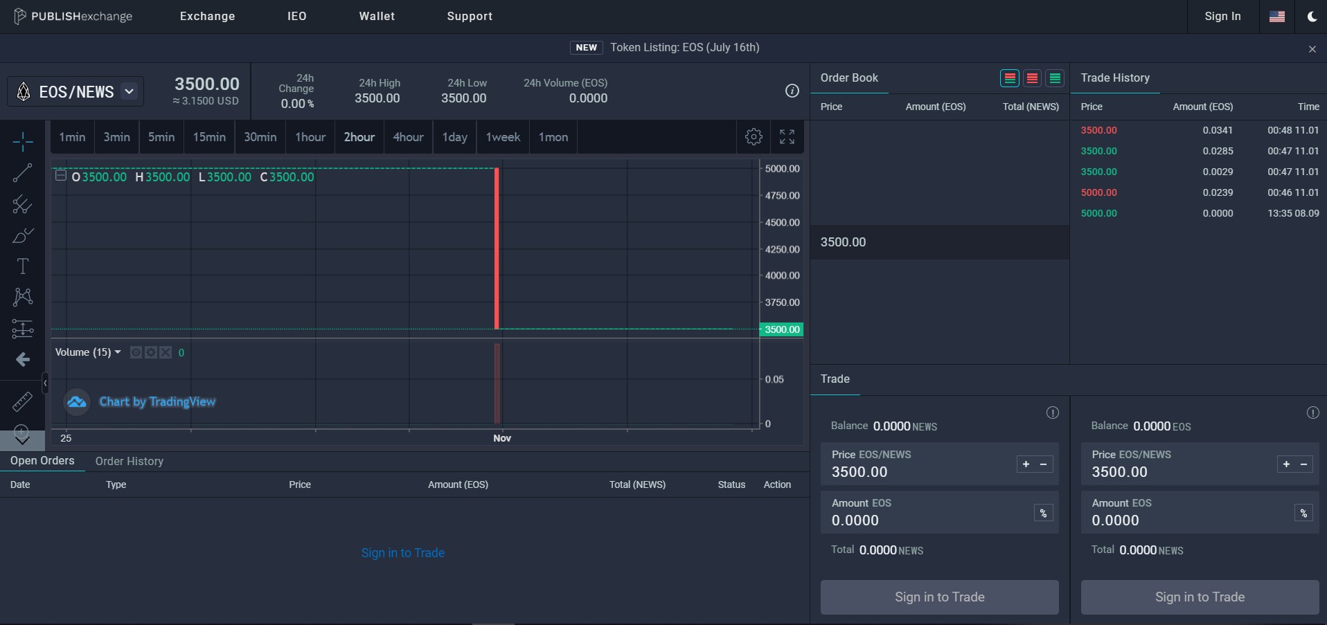This screenshot has height=625, width=1327.
Task: Show sell orders only in Order Book
Action: coord(1032,78)
